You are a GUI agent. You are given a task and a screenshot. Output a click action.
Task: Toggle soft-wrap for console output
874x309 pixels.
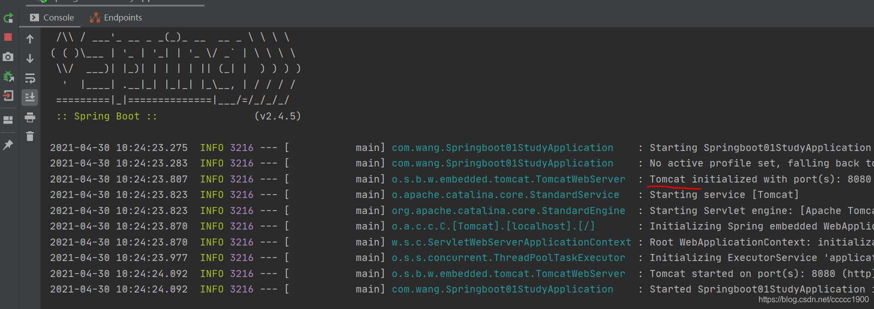click(x=30, y=78)
